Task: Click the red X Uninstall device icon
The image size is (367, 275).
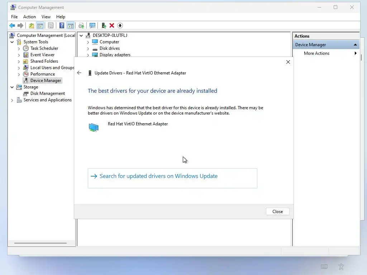Action: (x=112, y=25)
